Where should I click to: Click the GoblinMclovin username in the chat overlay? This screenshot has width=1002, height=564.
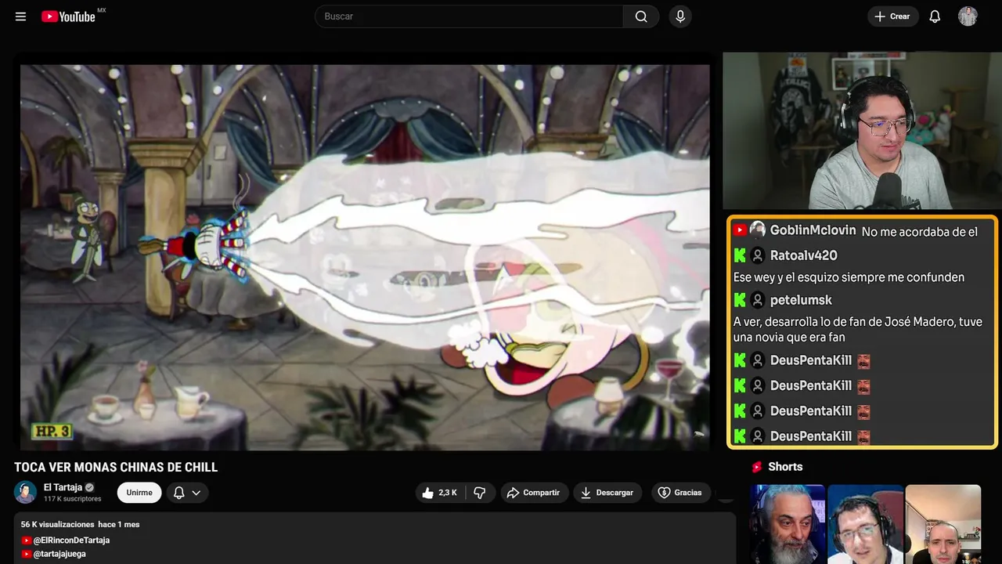pyautogui.click(x=813, y=230)
